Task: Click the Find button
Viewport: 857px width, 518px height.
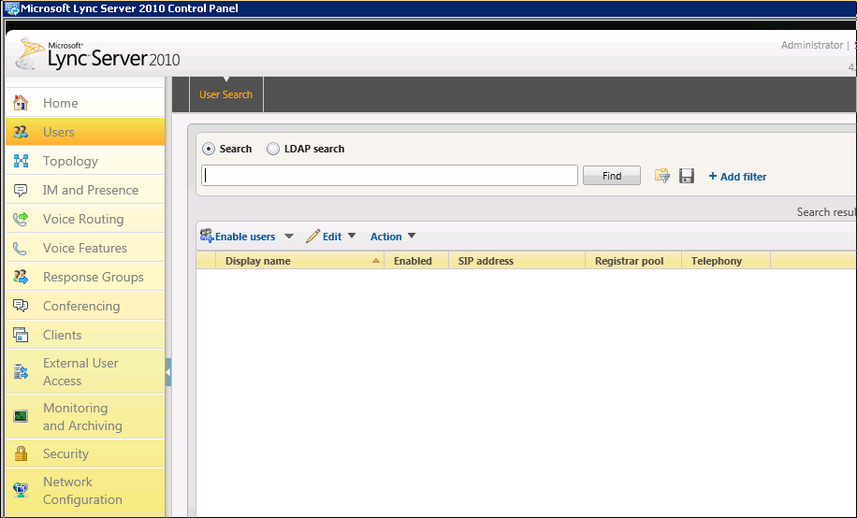Action: tap(612, 176)
